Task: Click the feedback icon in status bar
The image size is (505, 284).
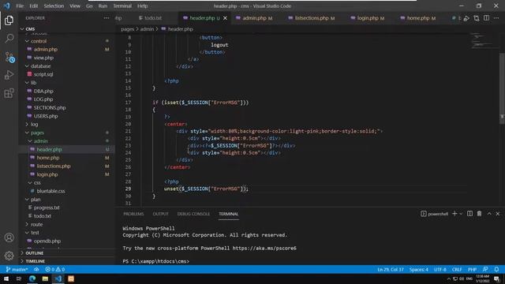Action: [485, 269]
